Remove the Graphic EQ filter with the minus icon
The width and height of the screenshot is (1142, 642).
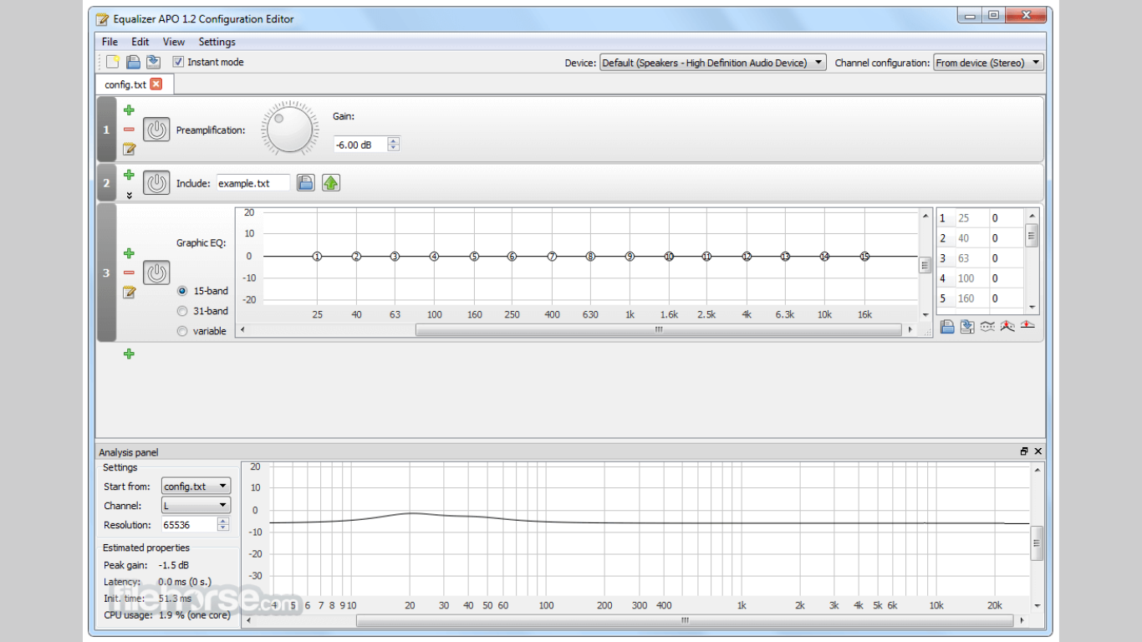click(129, 273)
